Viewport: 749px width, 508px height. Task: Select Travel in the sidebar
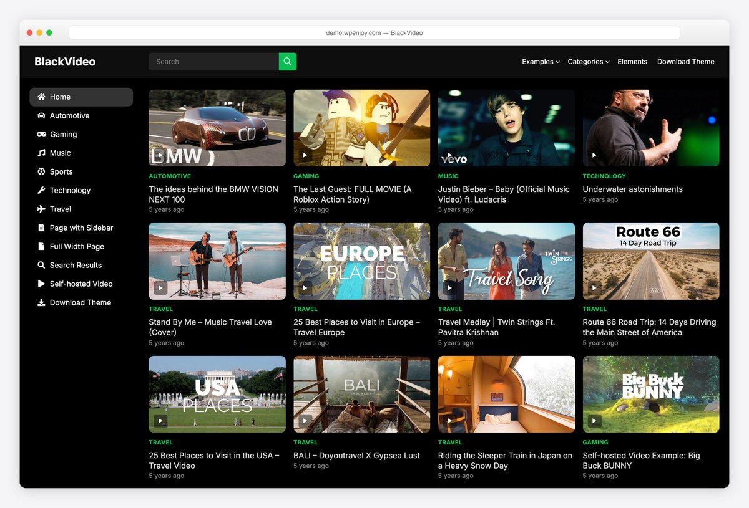(81, 209)
